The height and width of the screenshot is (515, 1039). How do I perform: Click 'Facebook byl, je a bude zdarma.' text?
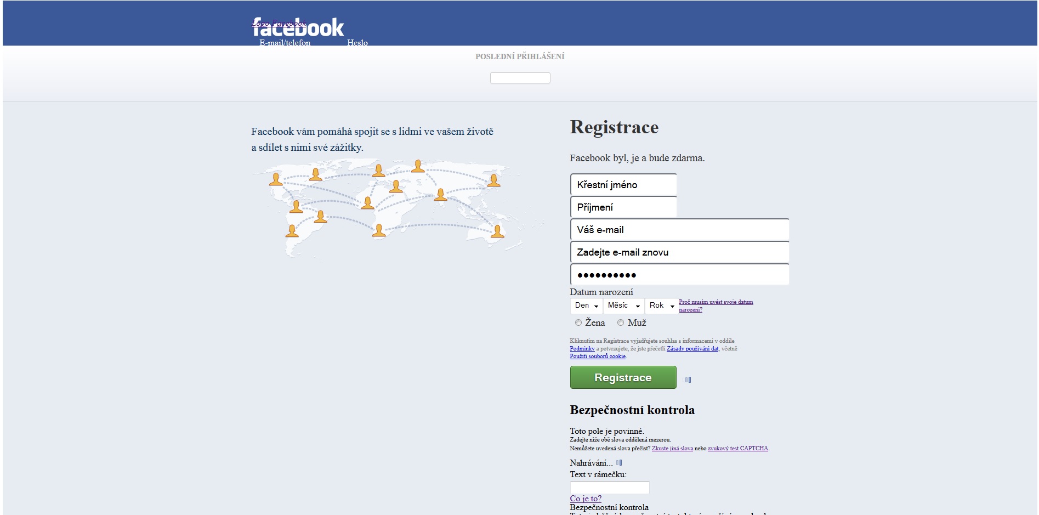click(x=637, y=158)
